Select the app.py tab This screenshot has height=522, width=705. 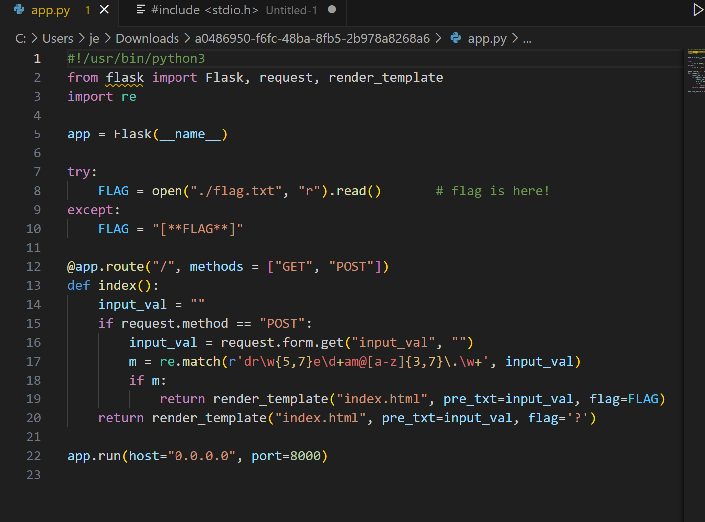pyautogui.click(x=50, y=9)
